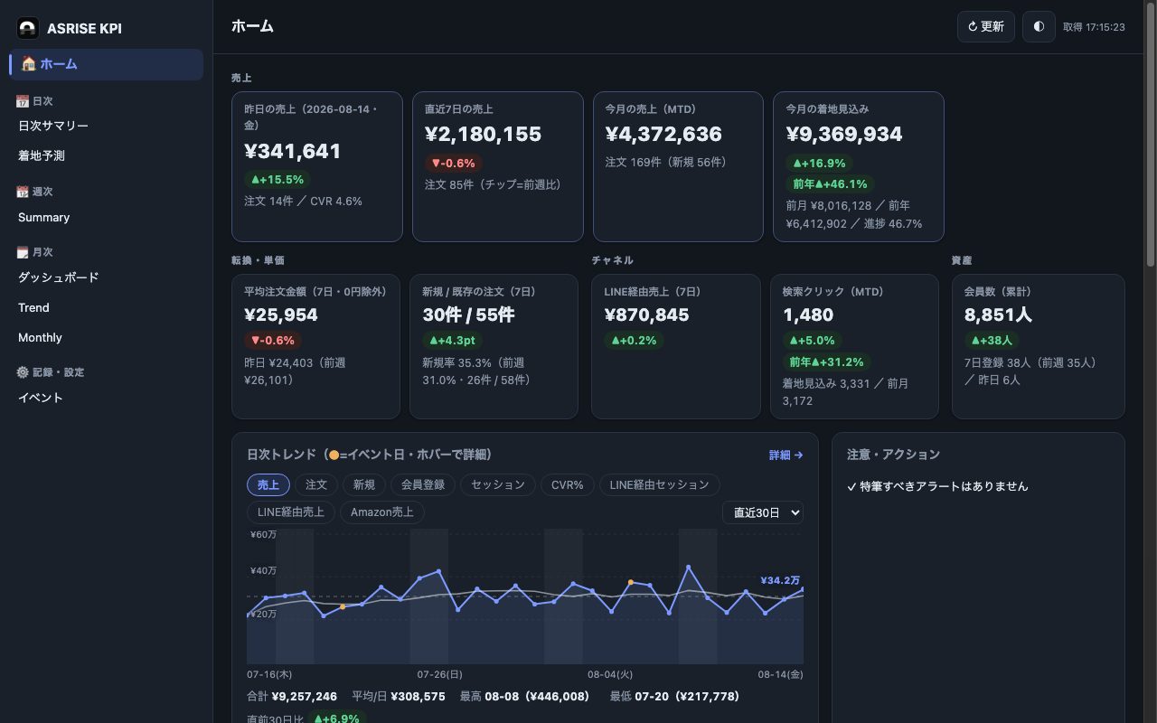Select the LINE経由セッション chip
Viewport: 1157px width, 723px height.
(x=660, y=484)
